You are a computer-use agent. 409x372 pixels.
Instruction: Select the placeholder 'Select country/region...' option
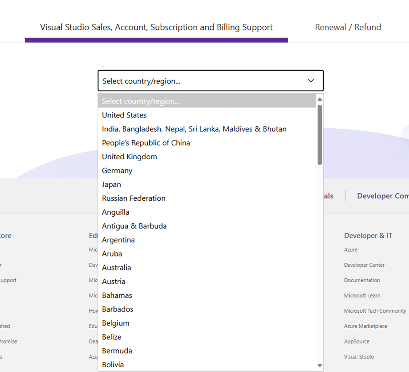click(207, 101)
